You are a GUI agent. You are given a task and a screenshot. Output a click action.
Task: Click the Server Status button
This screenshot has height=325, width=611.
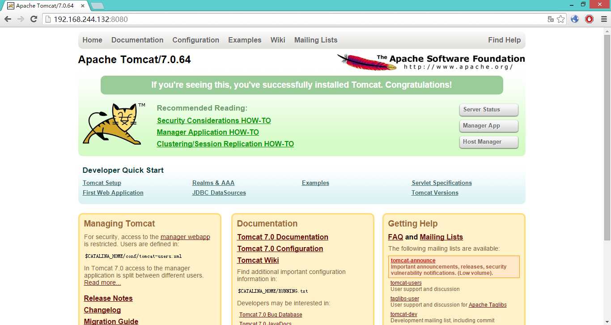tap(488, 110)
